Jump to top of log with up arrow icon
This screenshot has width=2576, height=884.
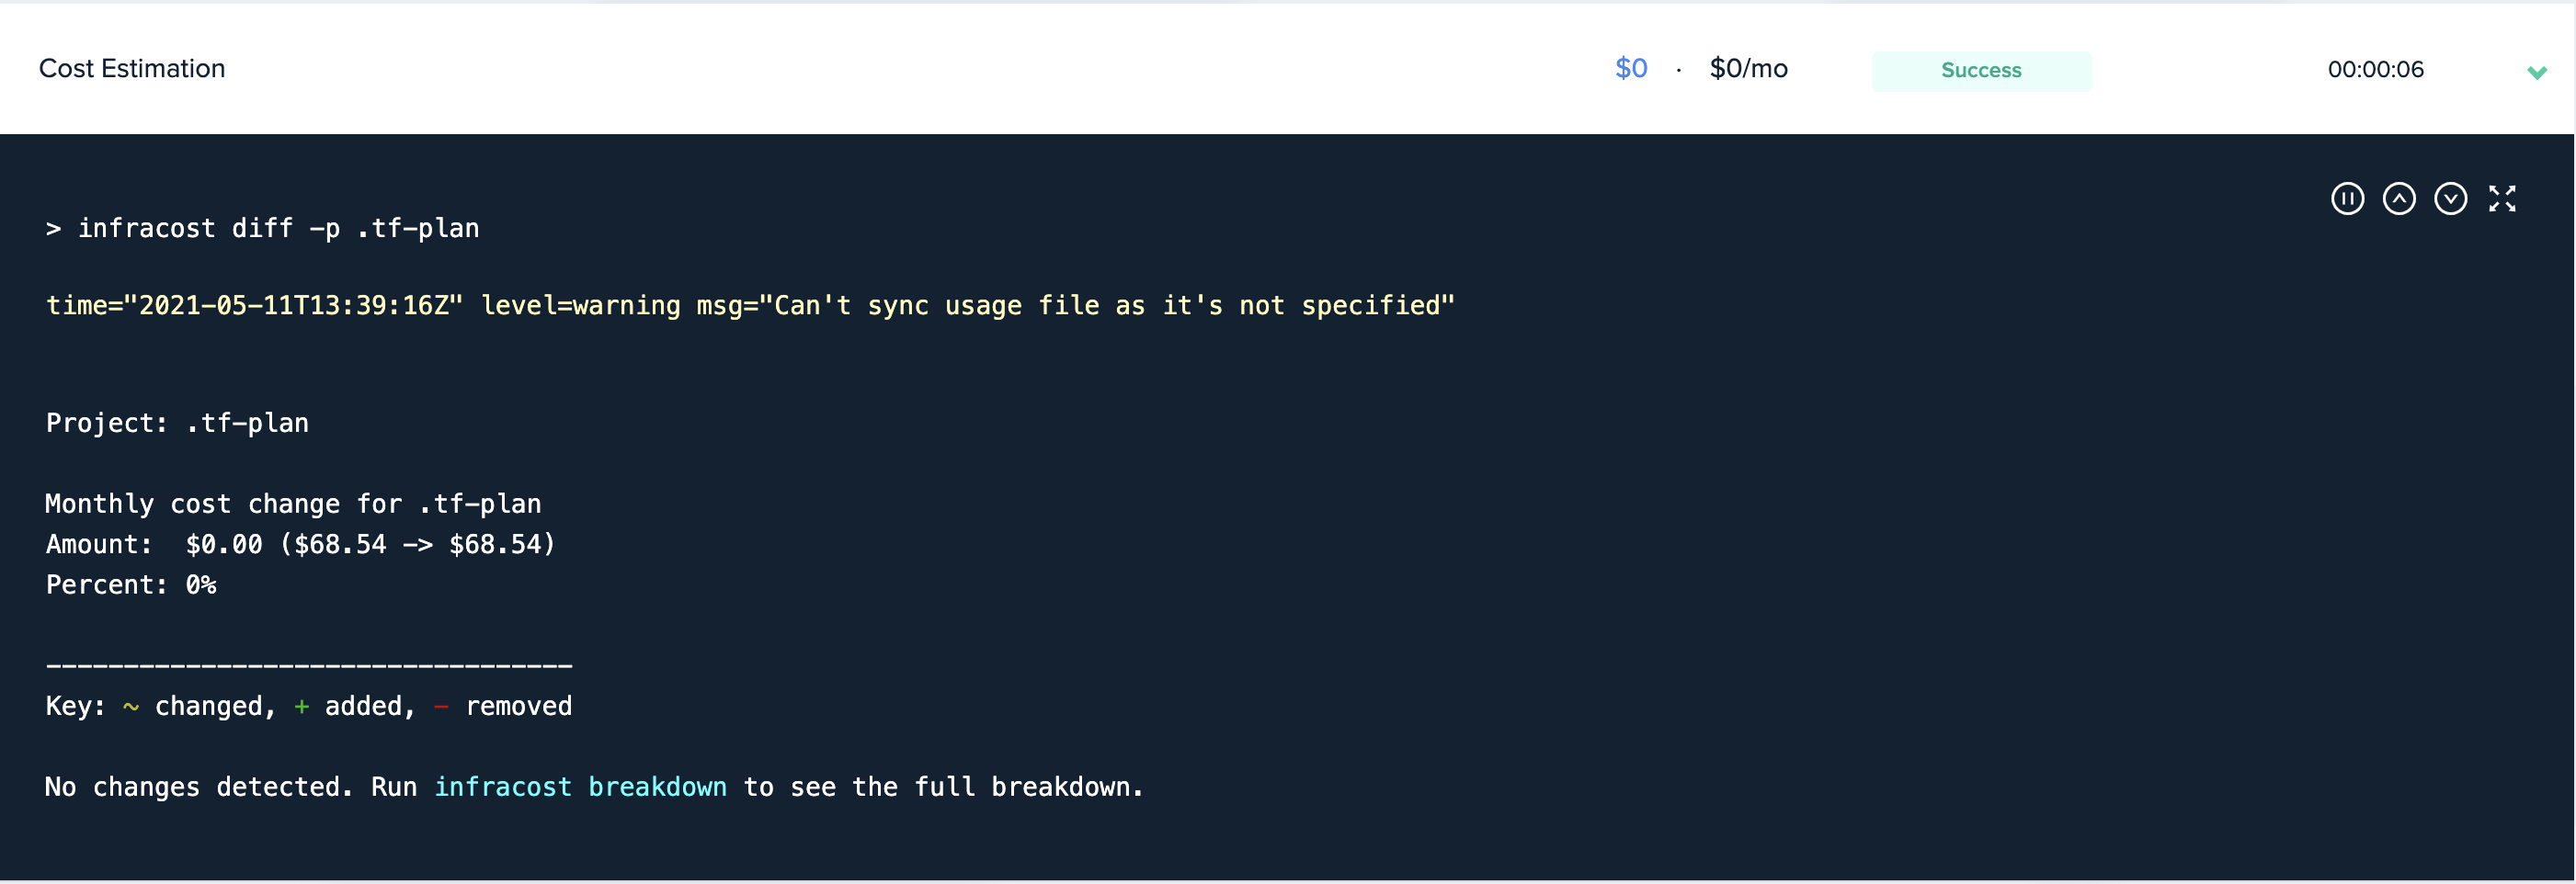2399,199
